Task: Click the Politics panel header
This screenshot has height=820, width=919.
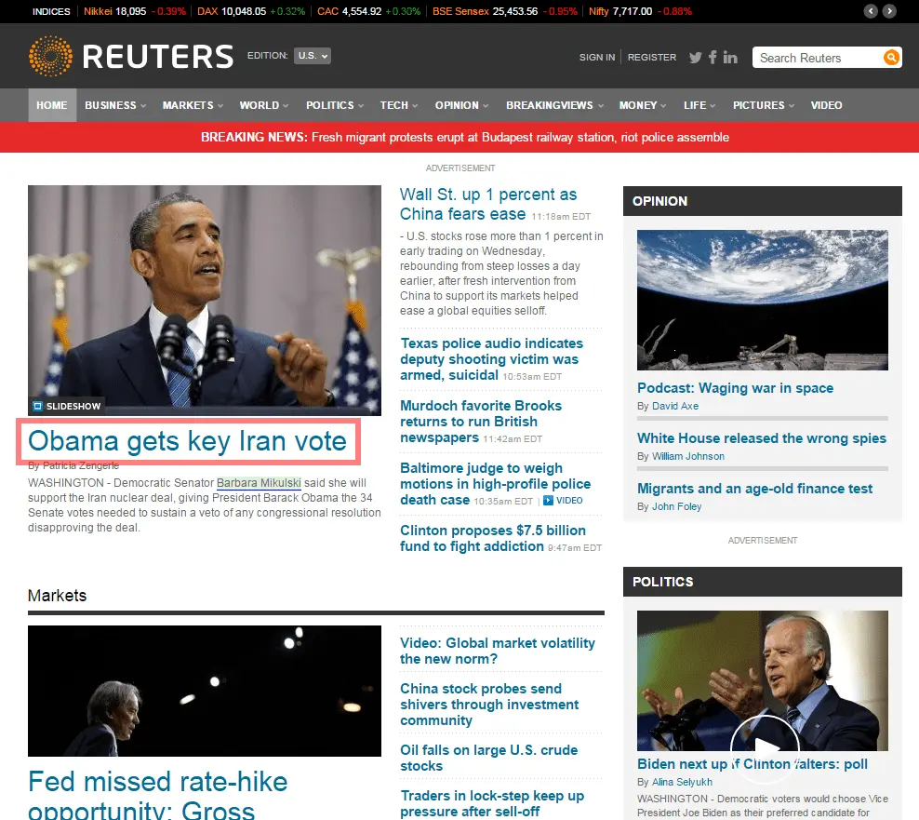Action: point(763,582)
